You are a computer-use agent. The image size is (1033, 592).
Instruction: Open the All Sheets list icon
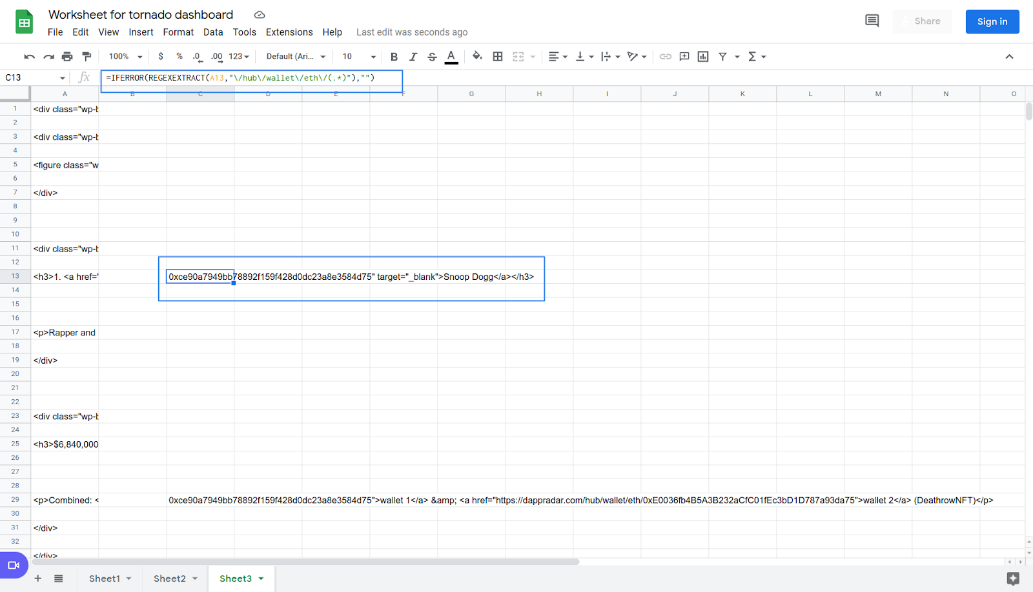click(59, 578)
